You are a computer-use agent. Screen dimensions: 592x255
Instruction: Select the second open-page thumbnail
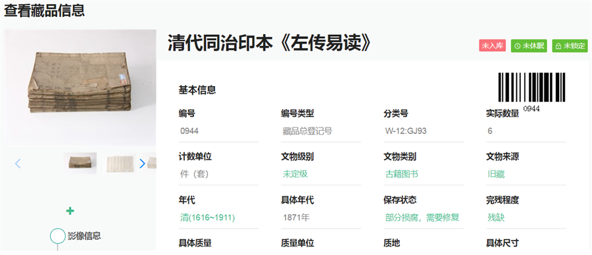pyautogui.click(x=120, y=164)
